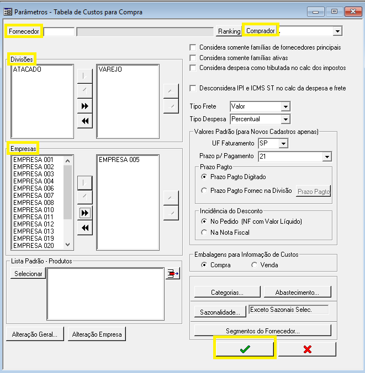The width and height of the screenshot is (365, 373).
Task: Open Segmentos do Fornecedor...
Action: tap(263, 331)
